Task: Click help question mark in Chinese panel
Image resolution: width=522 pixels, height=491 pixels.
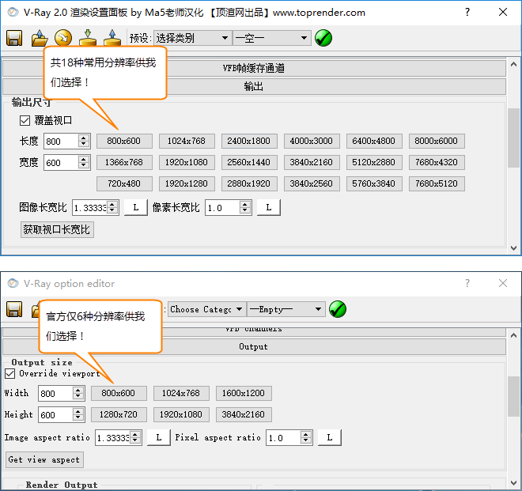Action: [467, 13]
